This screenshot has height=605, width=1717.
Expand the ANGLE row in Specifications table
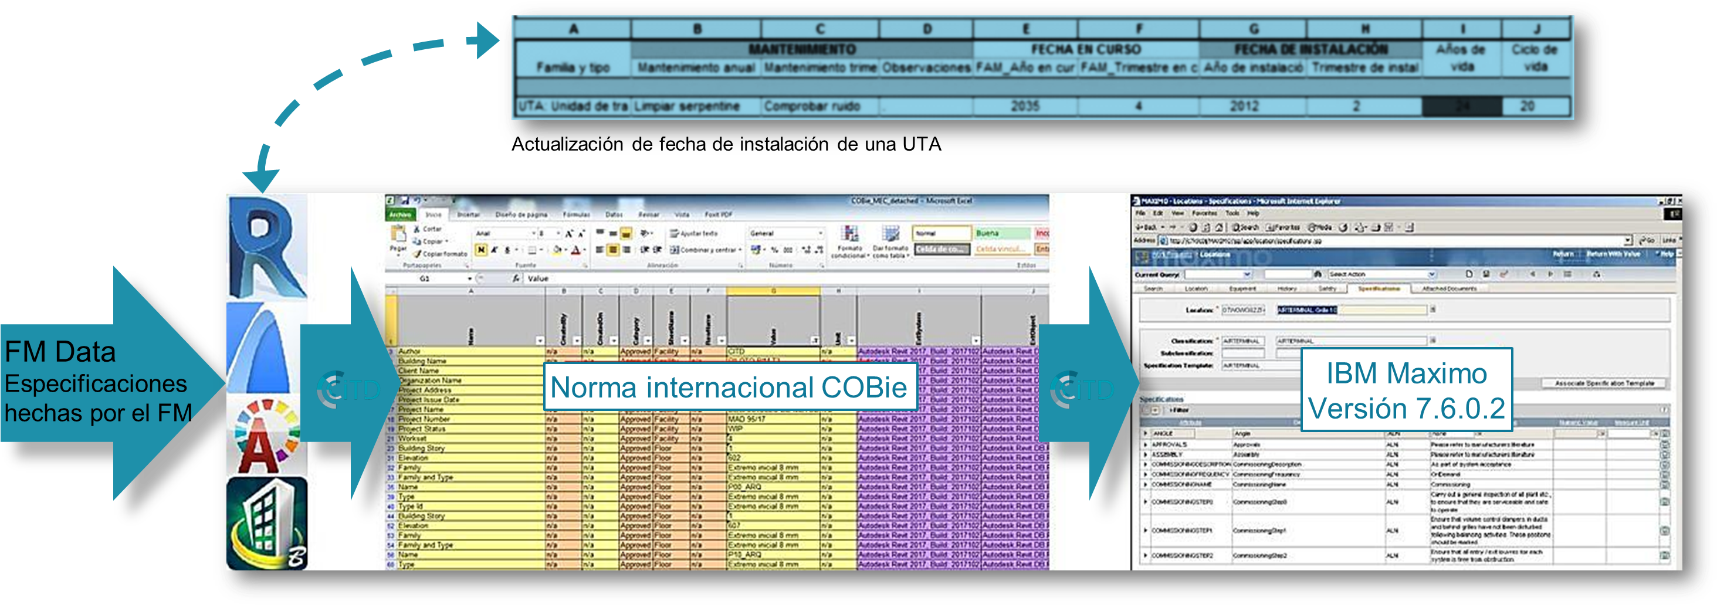(x=1146, y=434)
